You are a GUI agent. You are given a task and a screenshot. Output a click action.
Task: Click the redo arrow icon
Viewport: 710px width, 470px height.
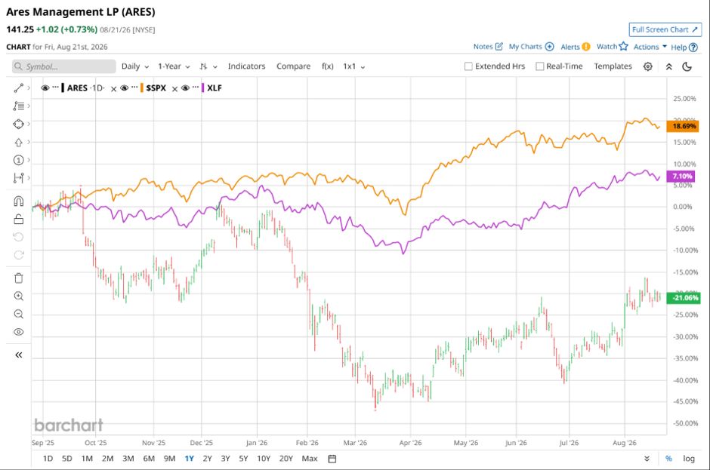(19, 255)
